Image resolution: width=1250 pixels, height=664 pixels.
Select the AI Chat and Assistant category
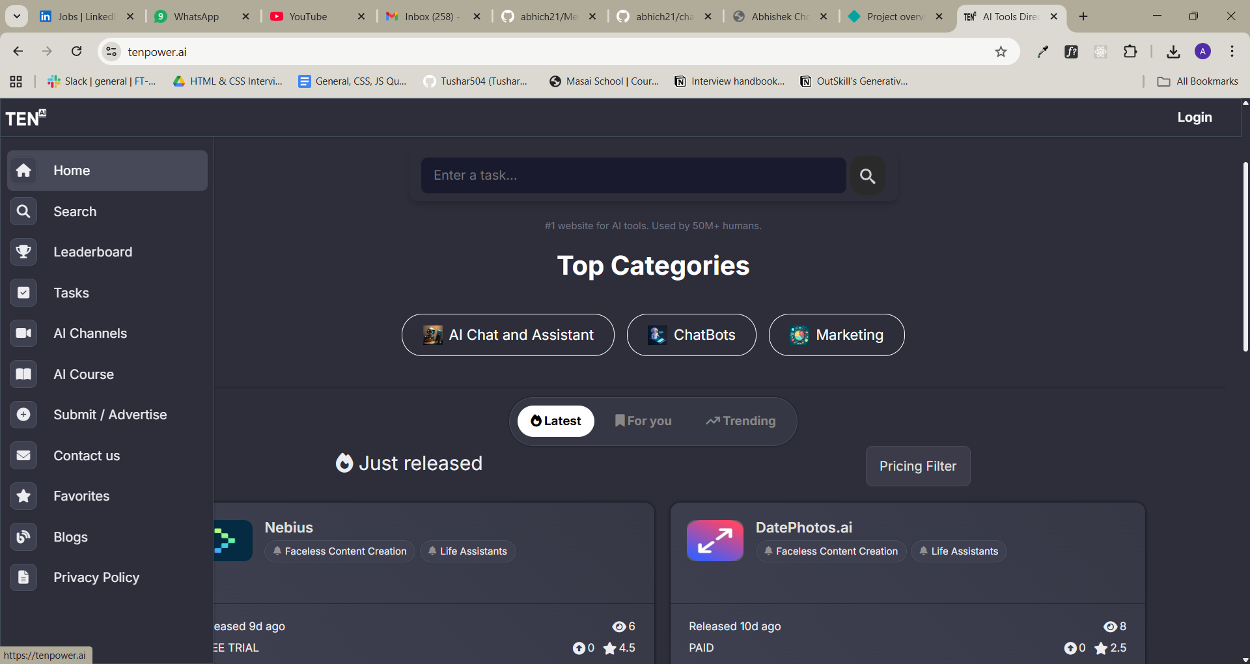pos(508,335)
